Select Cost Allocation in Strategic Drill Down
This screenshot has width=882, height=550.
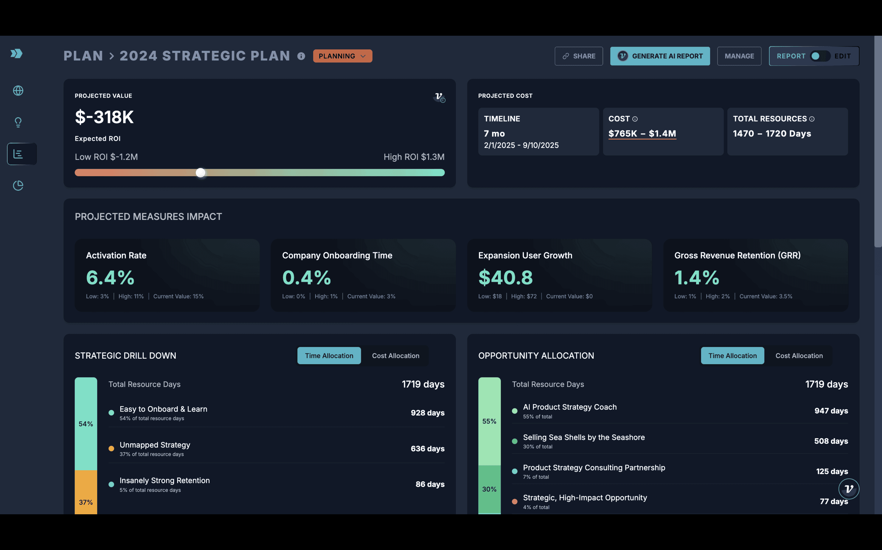pyautogui.click(x=395, y=356)
